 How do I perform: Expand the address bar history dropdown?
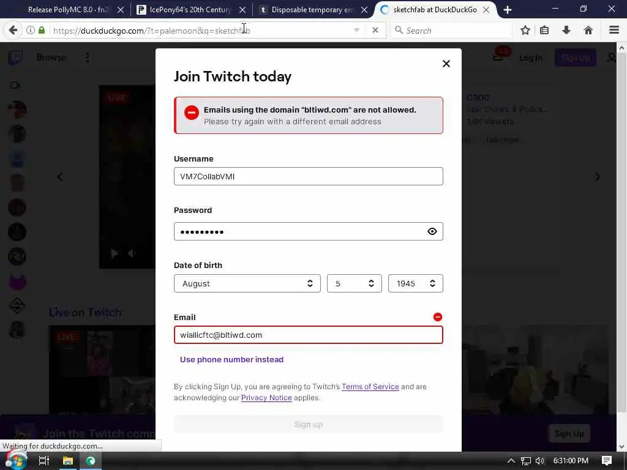pyautogui.click(x=357, y=31)
